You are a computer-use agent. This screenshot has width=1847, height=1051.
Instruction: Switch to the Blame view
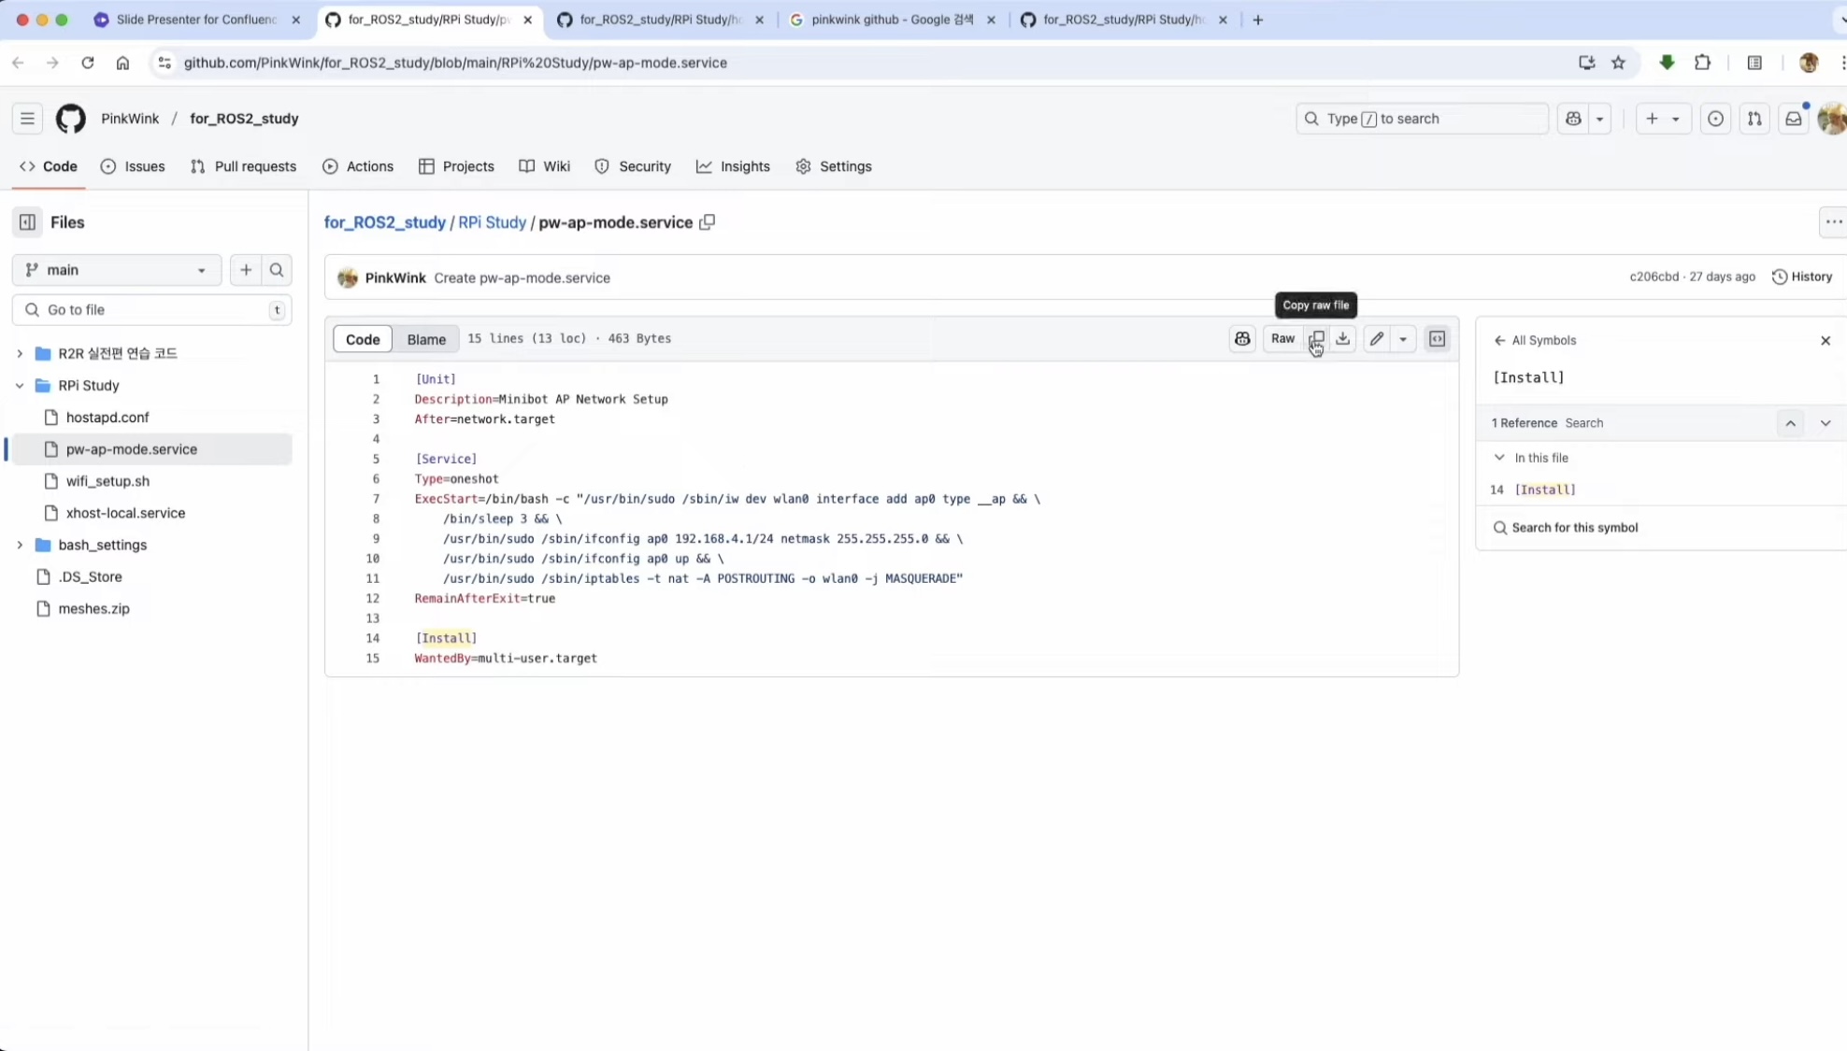point(426,339)
